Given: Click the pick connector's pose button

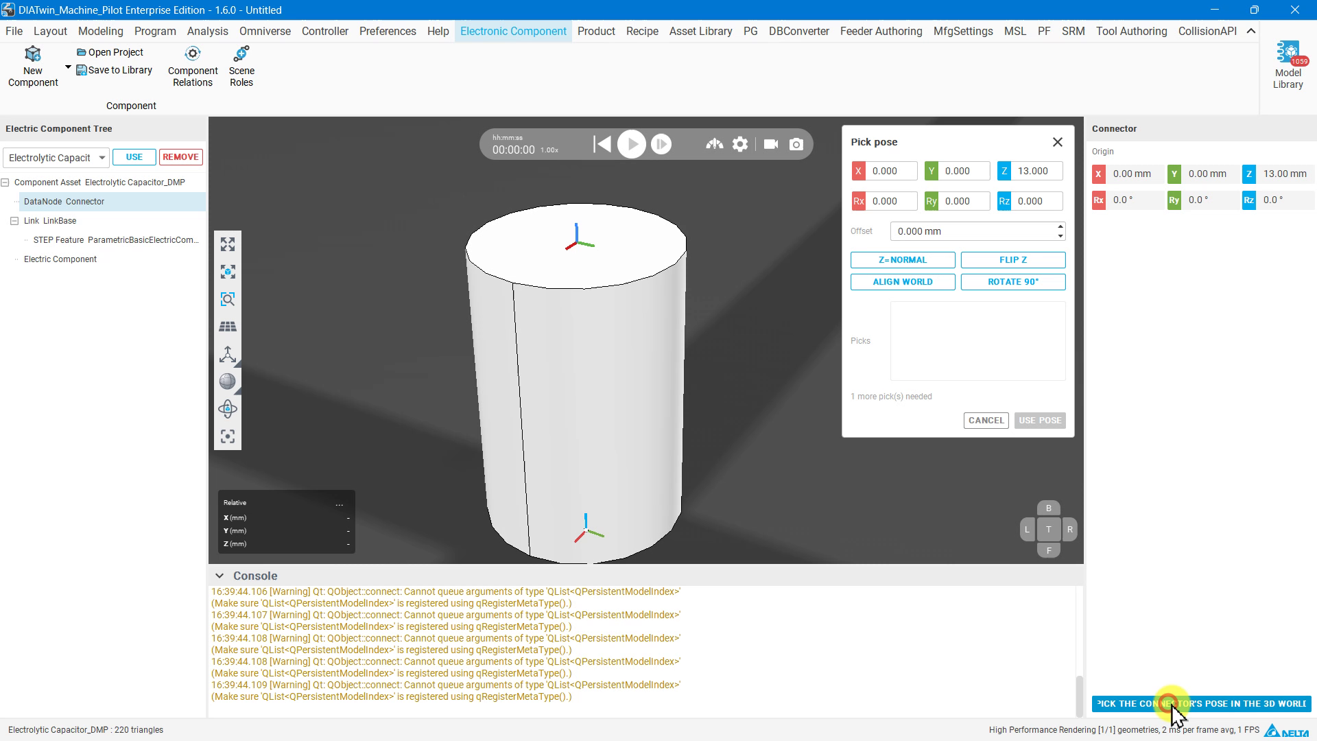Looking at the screenshot, I should (1202, 704).
